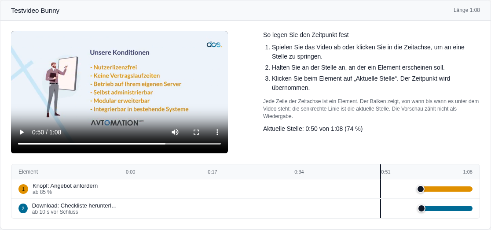491x230 pixels.
Task: Mute the video with the speaker icon
Action: 175,133
